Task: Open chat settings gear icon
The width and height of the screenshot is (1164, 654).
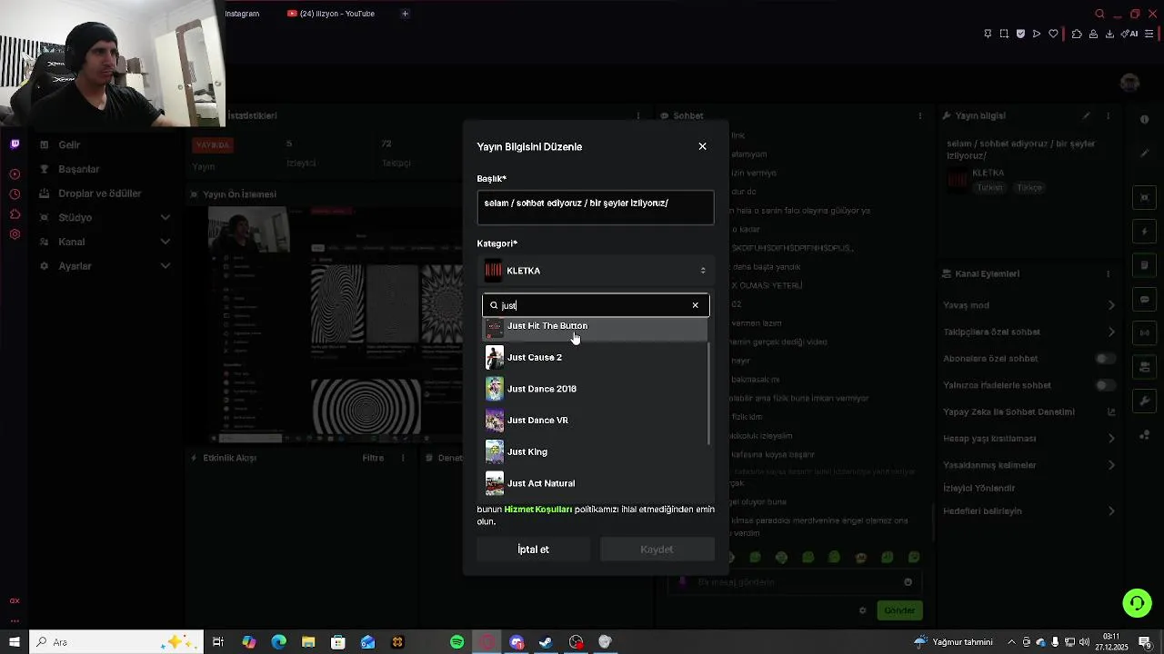Action: pos(862,610)
